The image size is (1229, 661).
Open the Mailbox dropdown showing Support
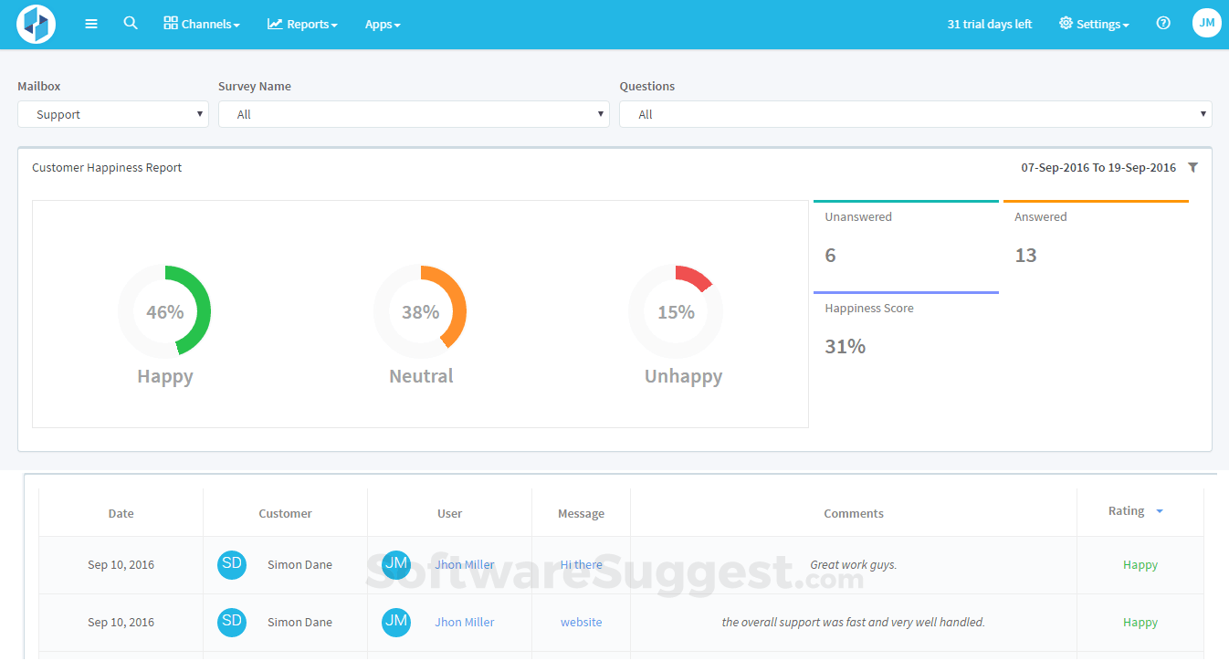(x=113, y=114)
